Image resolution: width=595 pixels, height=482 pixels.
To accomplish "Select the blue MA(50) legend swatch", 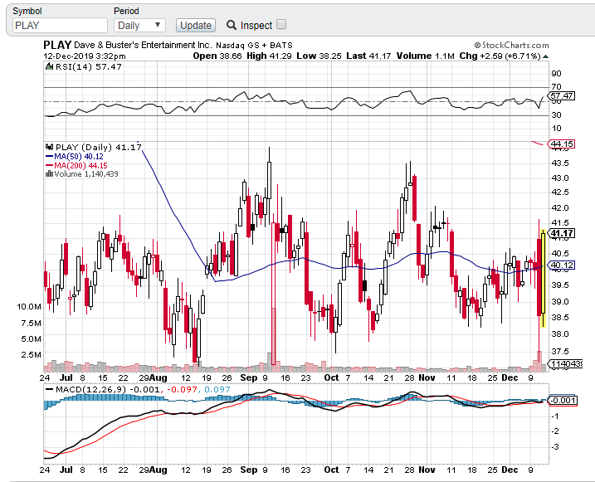I will [x=48, y=156].
